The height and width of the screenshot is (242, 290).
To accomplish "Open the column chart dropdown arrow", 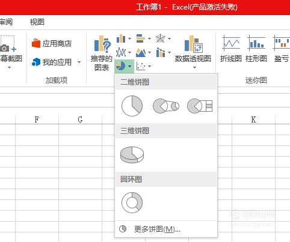I will tap(129, 38).
